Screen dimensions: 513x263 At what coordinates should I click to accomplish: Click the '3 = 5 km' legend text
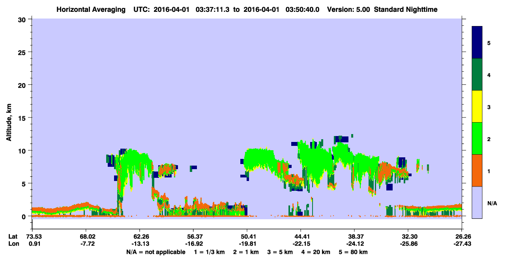point(280,252)
